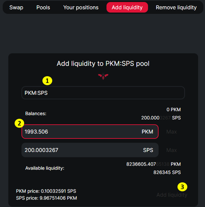Click the PKM price text line
Screen dimensions: 205x207
coord(46,191)
